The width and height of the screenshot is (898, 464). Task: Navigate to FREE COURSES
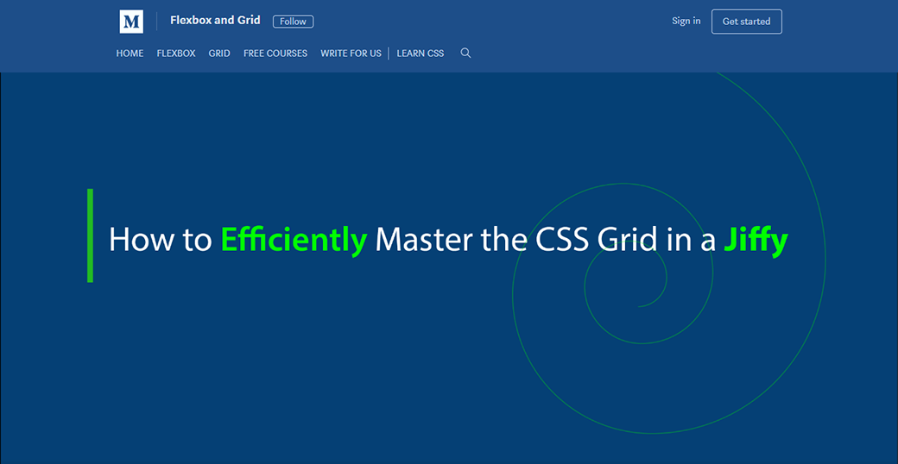pyautogui.click(x=275, y=53)
